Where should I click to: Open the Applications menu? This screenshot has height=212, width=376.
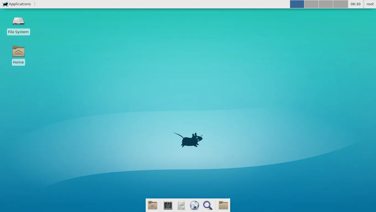point(17,4)
